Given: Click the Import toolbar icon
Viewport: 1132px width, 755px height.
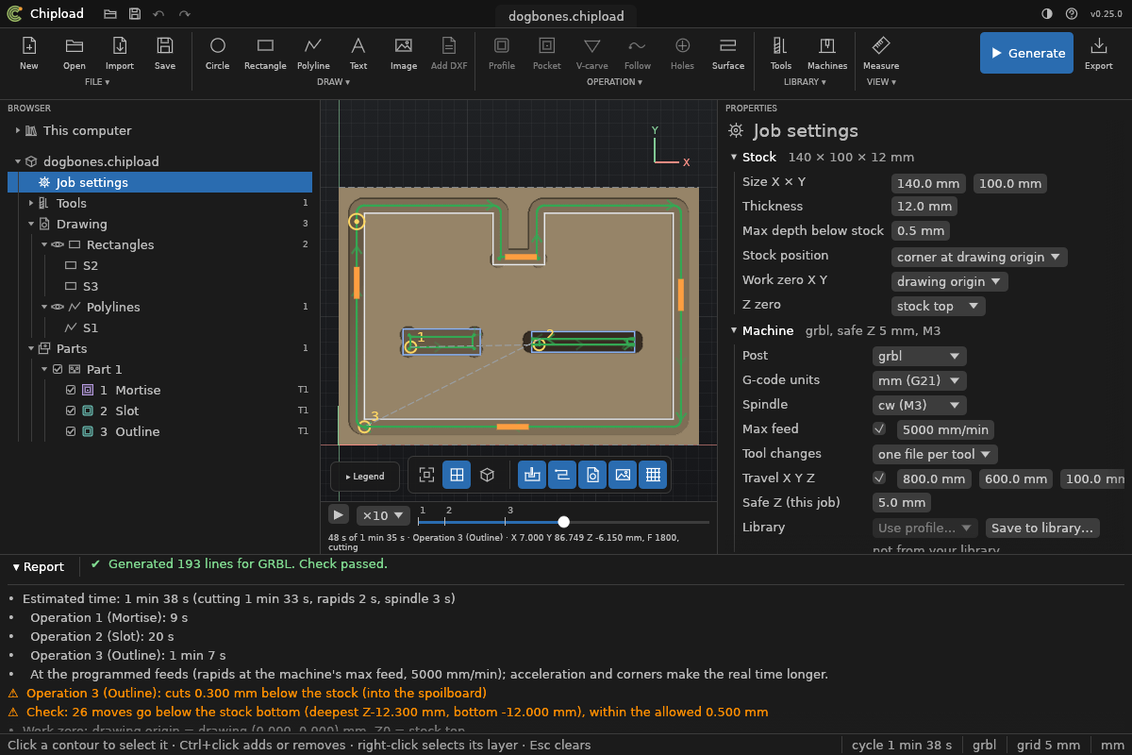Looking at the screenshot, I should pos(120,53).
